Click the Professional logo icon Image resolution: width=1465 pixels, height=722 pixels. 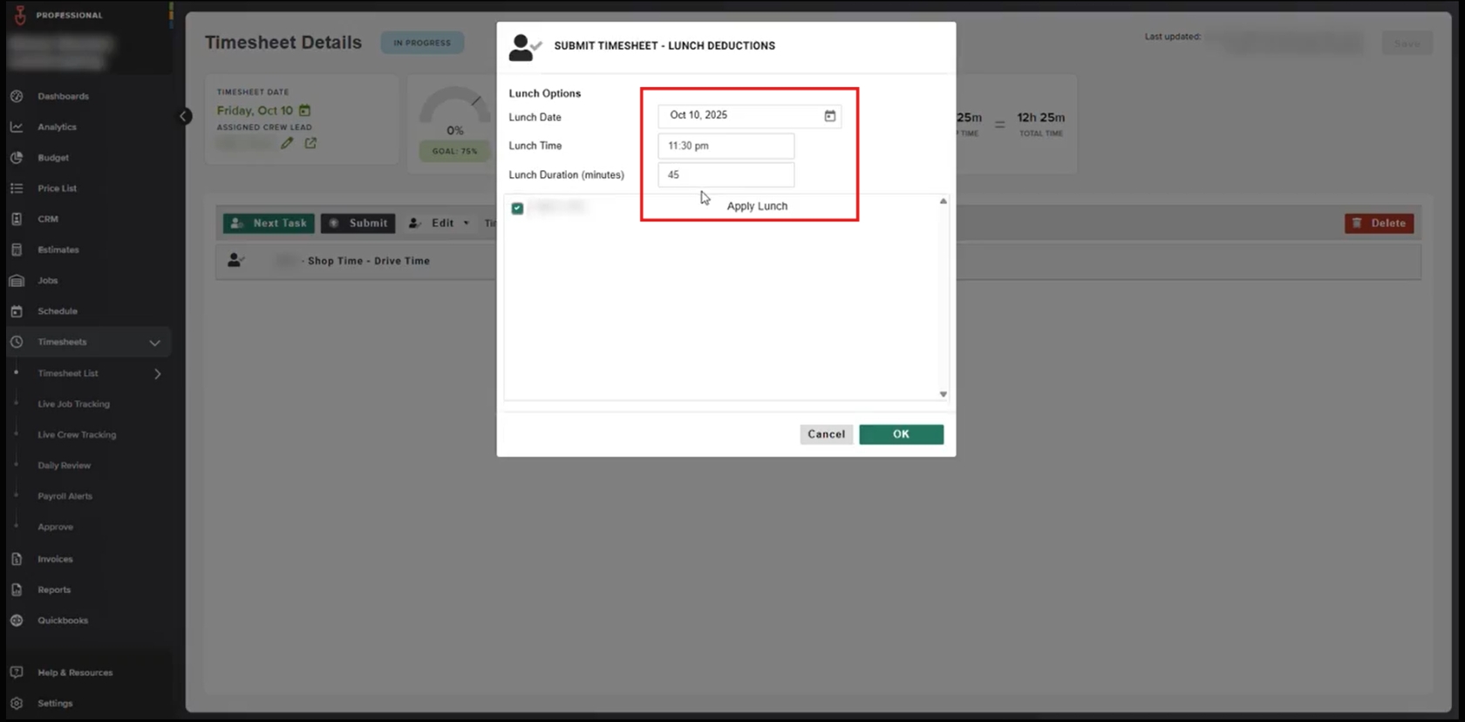click(x=20, y=15)
